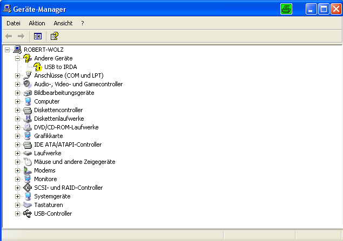This screenshot has height=241, width=343.
Task: Select the USB-Controller label
Action: (x=53, y=214)
